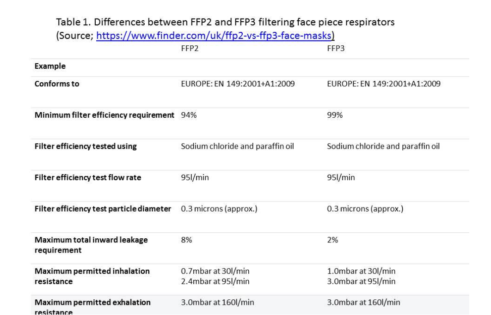Click Filter efficiency test flow rate label
Image resolution: width=491 pixels, height=315 pixels.
pyautogui.click(x=88, y=177)
